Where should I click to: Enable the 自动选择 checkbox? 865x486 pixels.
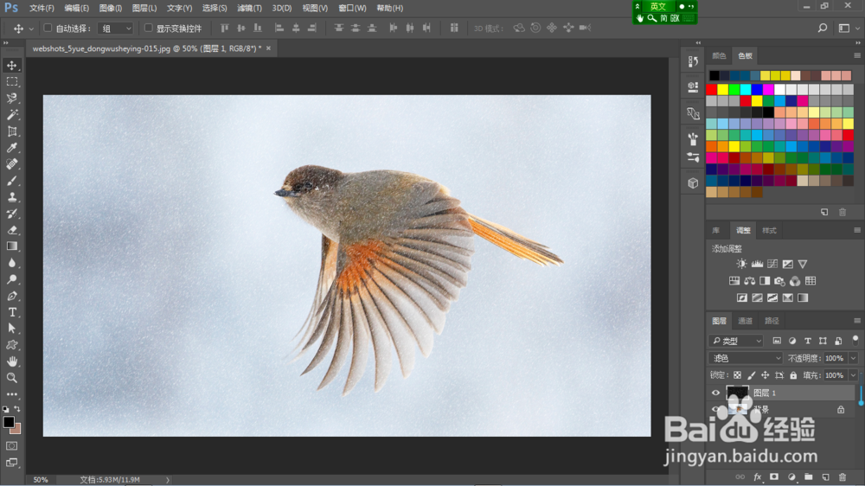coord(48,28)
